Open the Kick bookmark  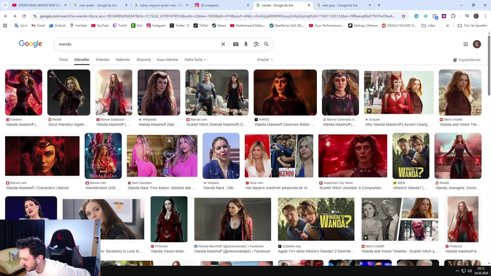pos(137,26)
